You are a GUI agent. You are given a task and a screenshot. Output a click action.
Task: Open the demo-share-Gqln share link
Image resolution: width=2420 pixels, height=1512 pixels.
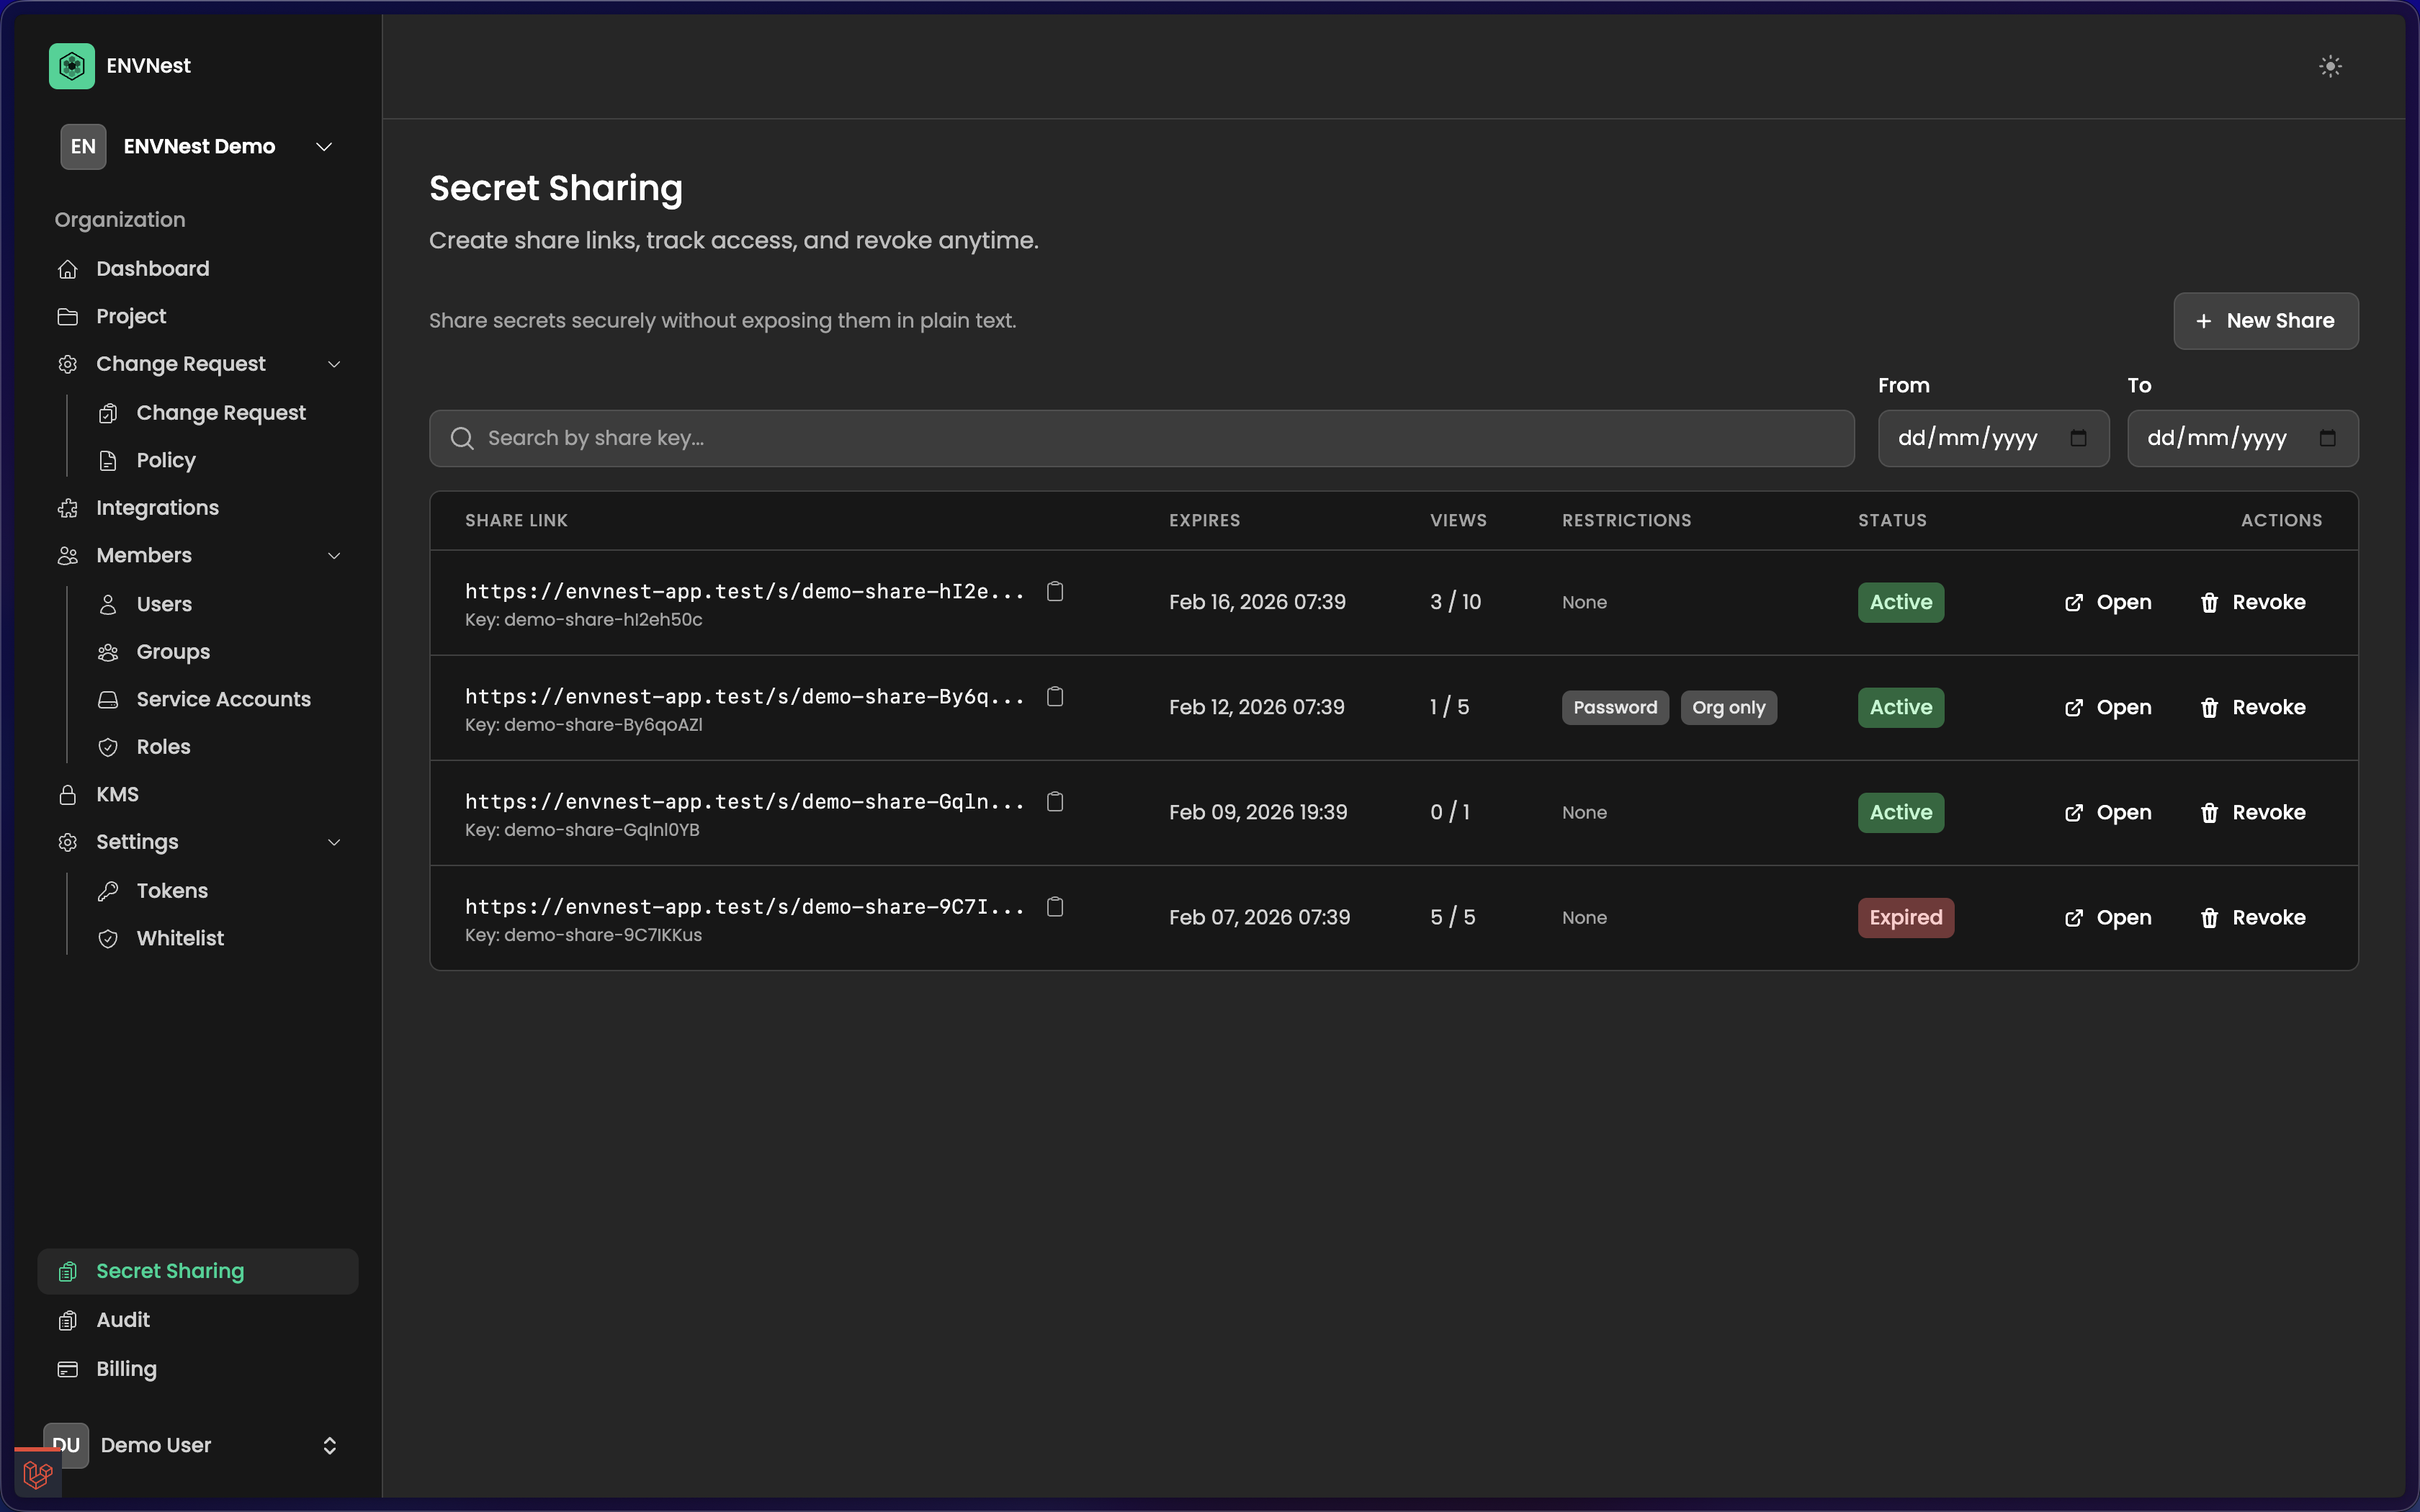click(x=2108, y=813)
